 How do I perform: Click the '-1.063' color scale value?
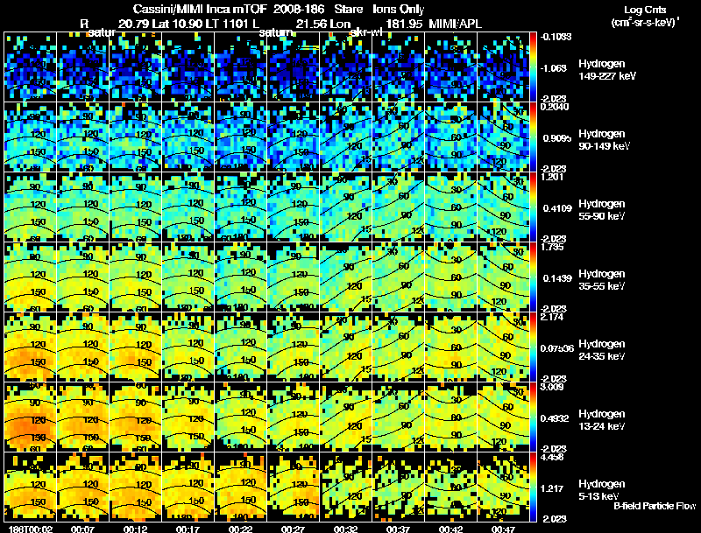click(554, 68)
